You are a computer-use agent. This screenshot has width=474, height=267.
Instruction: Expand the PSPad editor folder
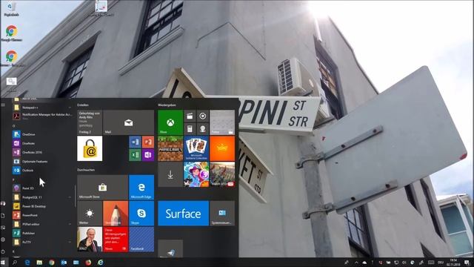pyautogui.click(x=42, y=224)
